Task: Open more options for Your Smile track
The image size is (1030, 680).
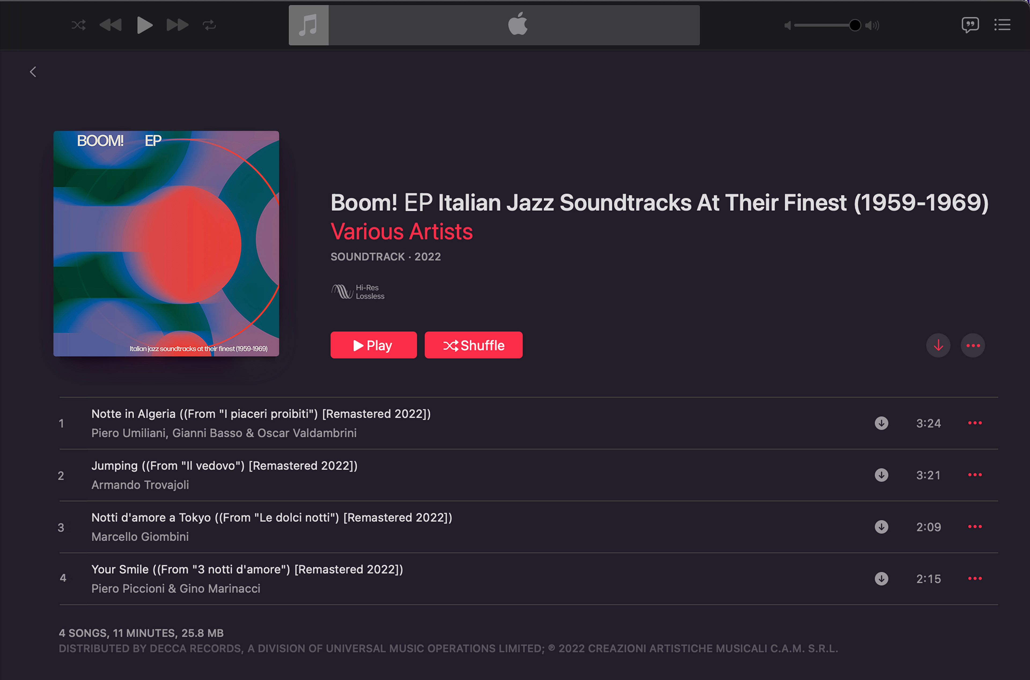Action: 974,578
